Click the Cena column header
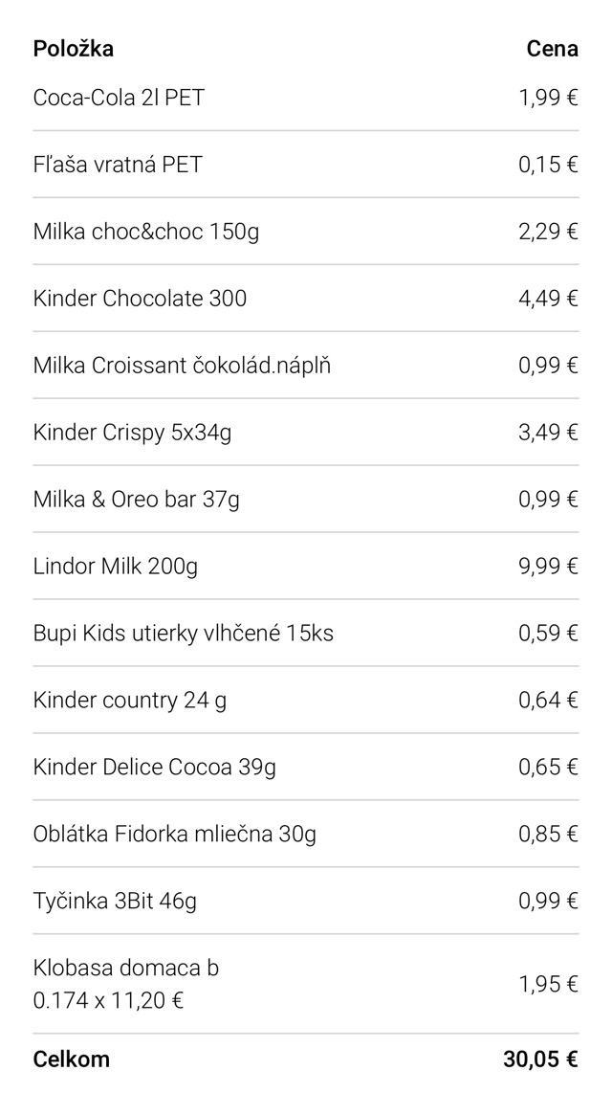The width and height of the screenshot is (612, 1115). click(552, 49)
